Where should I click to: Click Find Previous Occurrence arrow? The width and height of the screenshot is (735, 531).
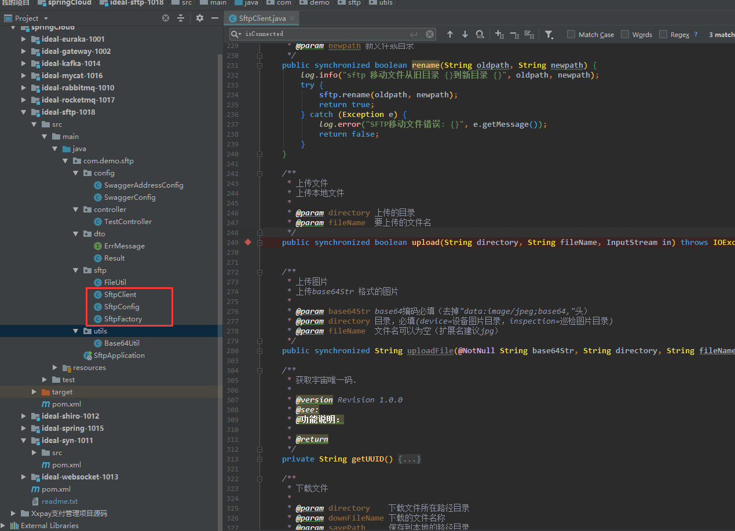click(450, 34)
